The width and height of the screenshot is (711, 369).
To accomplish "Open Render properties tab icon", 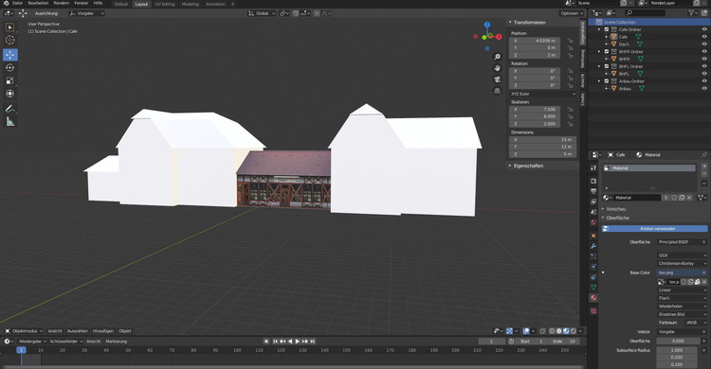I will 593,181.
